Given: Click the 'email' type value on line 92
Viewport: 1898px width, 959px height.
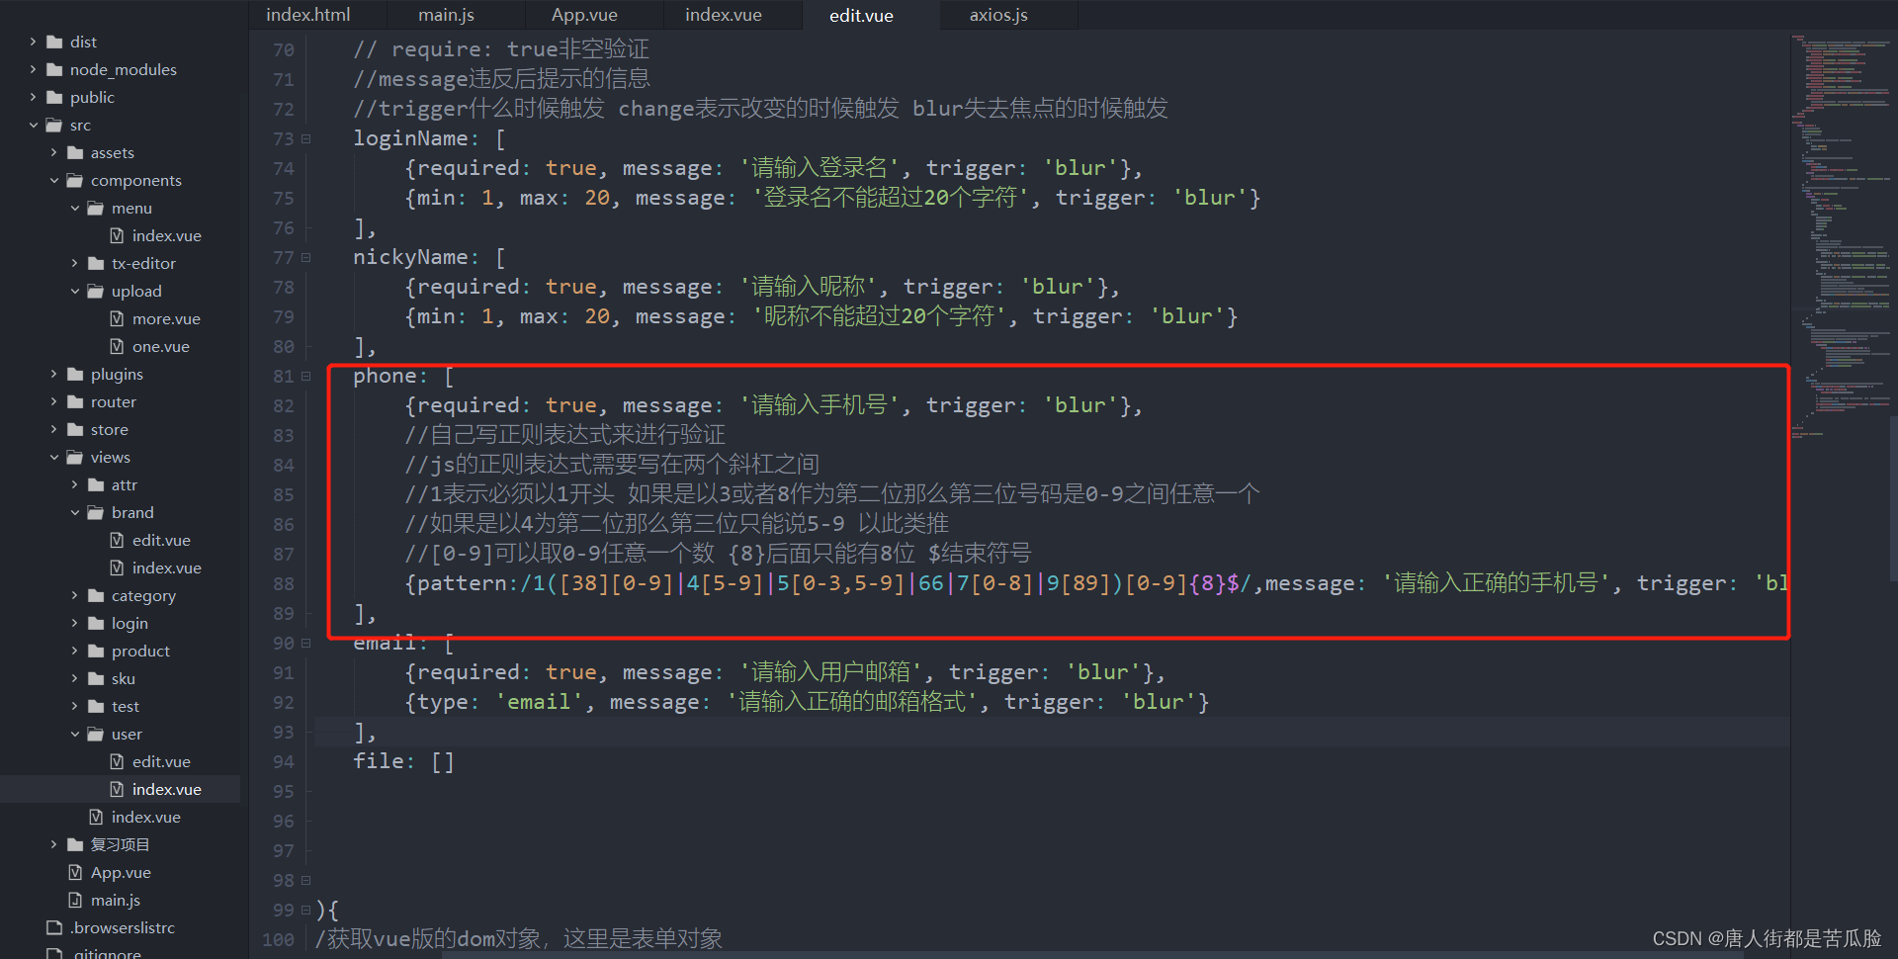Looking at the screenshot, I should coord(539,702).
